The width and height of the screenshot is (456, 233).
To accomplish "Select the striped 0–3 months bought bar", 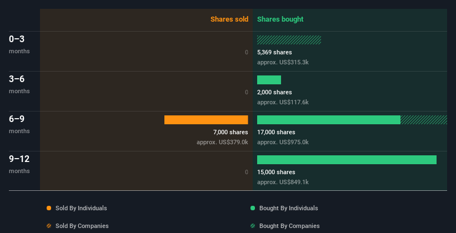I will coord(289,40).
